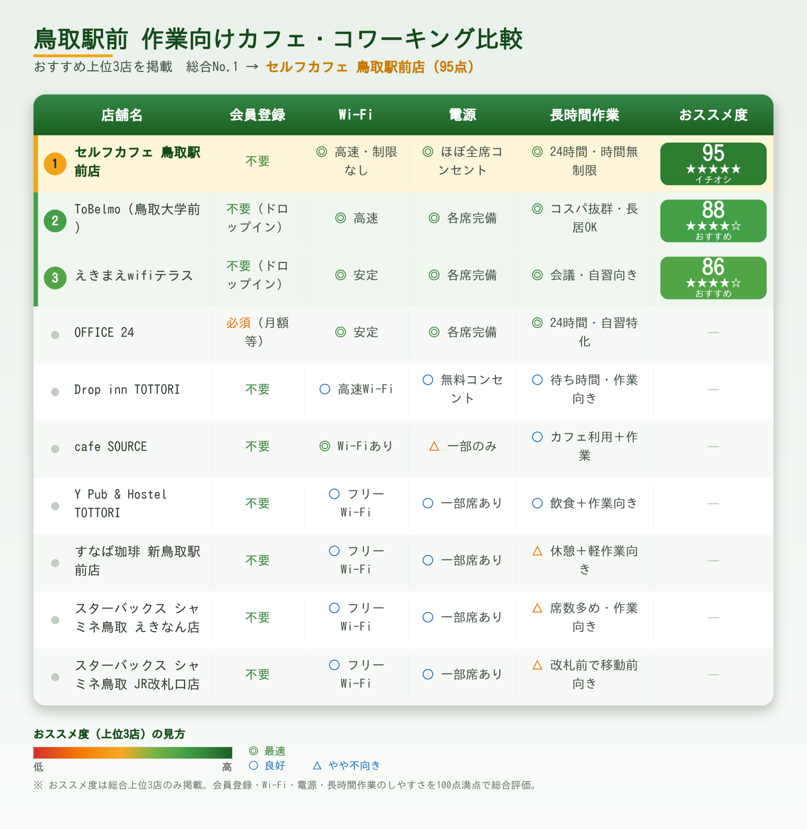Click the ※ footnote about 100点満点 scoring

(x=286, y=785)
